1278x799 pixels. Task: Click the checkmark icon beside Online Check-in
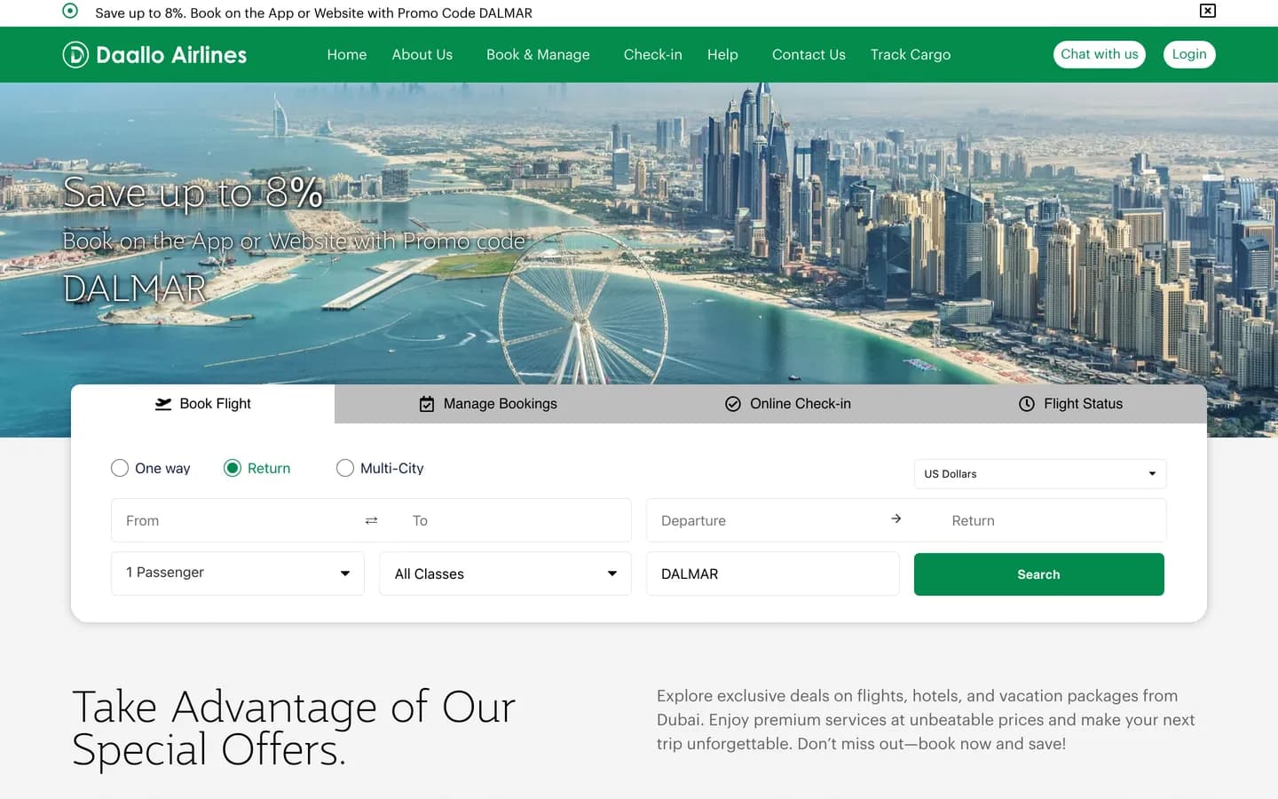pyautogui.click(x=733, y=404)
